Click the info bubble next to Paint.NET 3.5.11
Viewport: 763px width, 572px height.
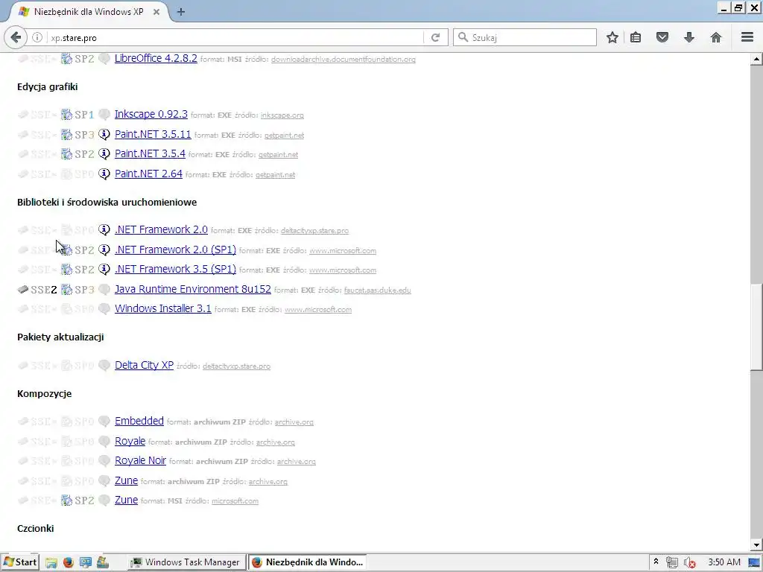[104, 135]
